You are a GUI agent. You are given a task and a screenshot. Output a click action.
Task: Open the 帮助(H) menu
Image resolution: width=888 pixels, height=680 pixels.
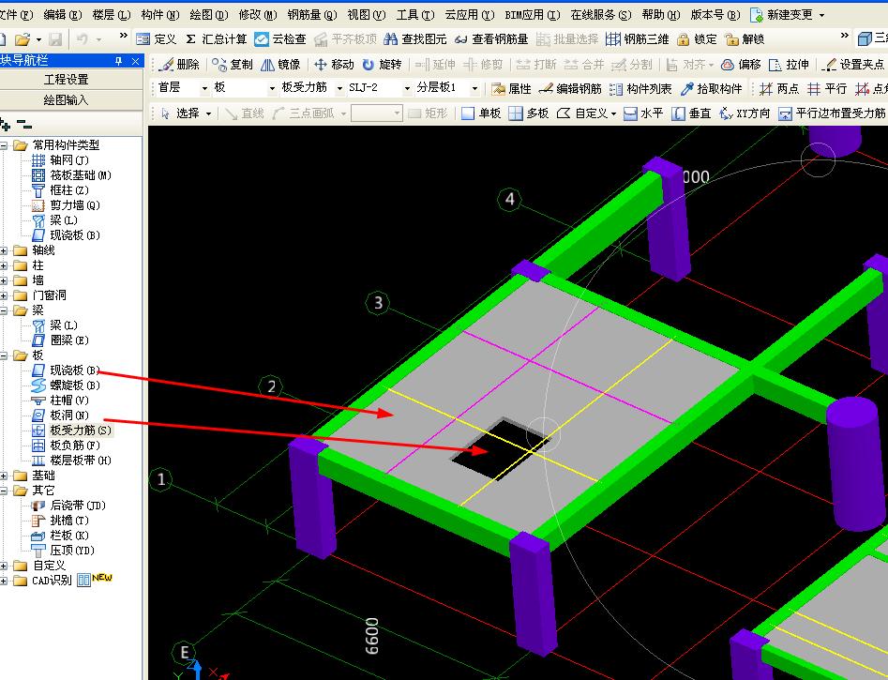click(661, 15)
